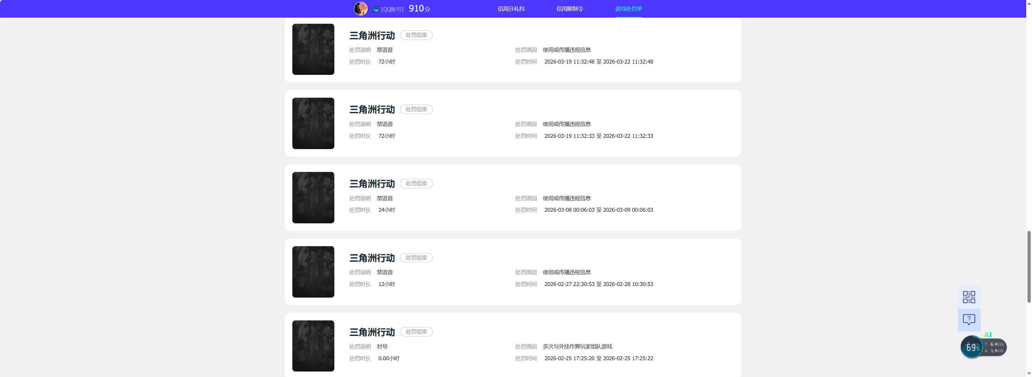Click time range 2026-02-25 17:25:20 至 17:25:22
1032x377 pixels.
click(x=599, y=358)
